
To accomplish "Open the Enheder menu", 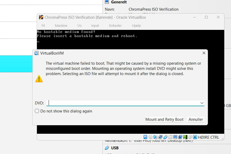I will (x=115, y=26).
